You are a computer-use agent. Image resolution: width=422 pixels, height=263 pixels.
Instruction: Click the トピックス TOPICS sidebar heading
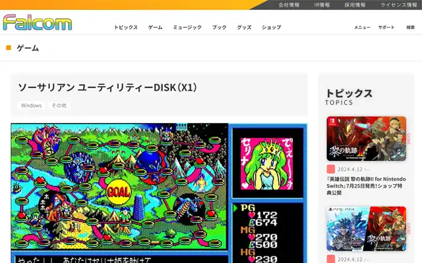[349, 97]
